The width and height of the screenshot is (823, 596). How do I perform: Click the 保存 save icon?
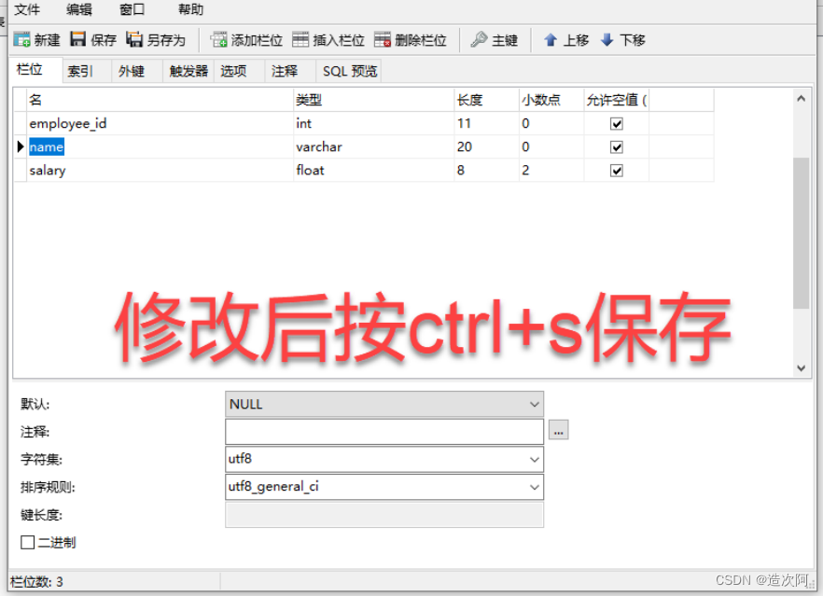click(x=92, y=39)
